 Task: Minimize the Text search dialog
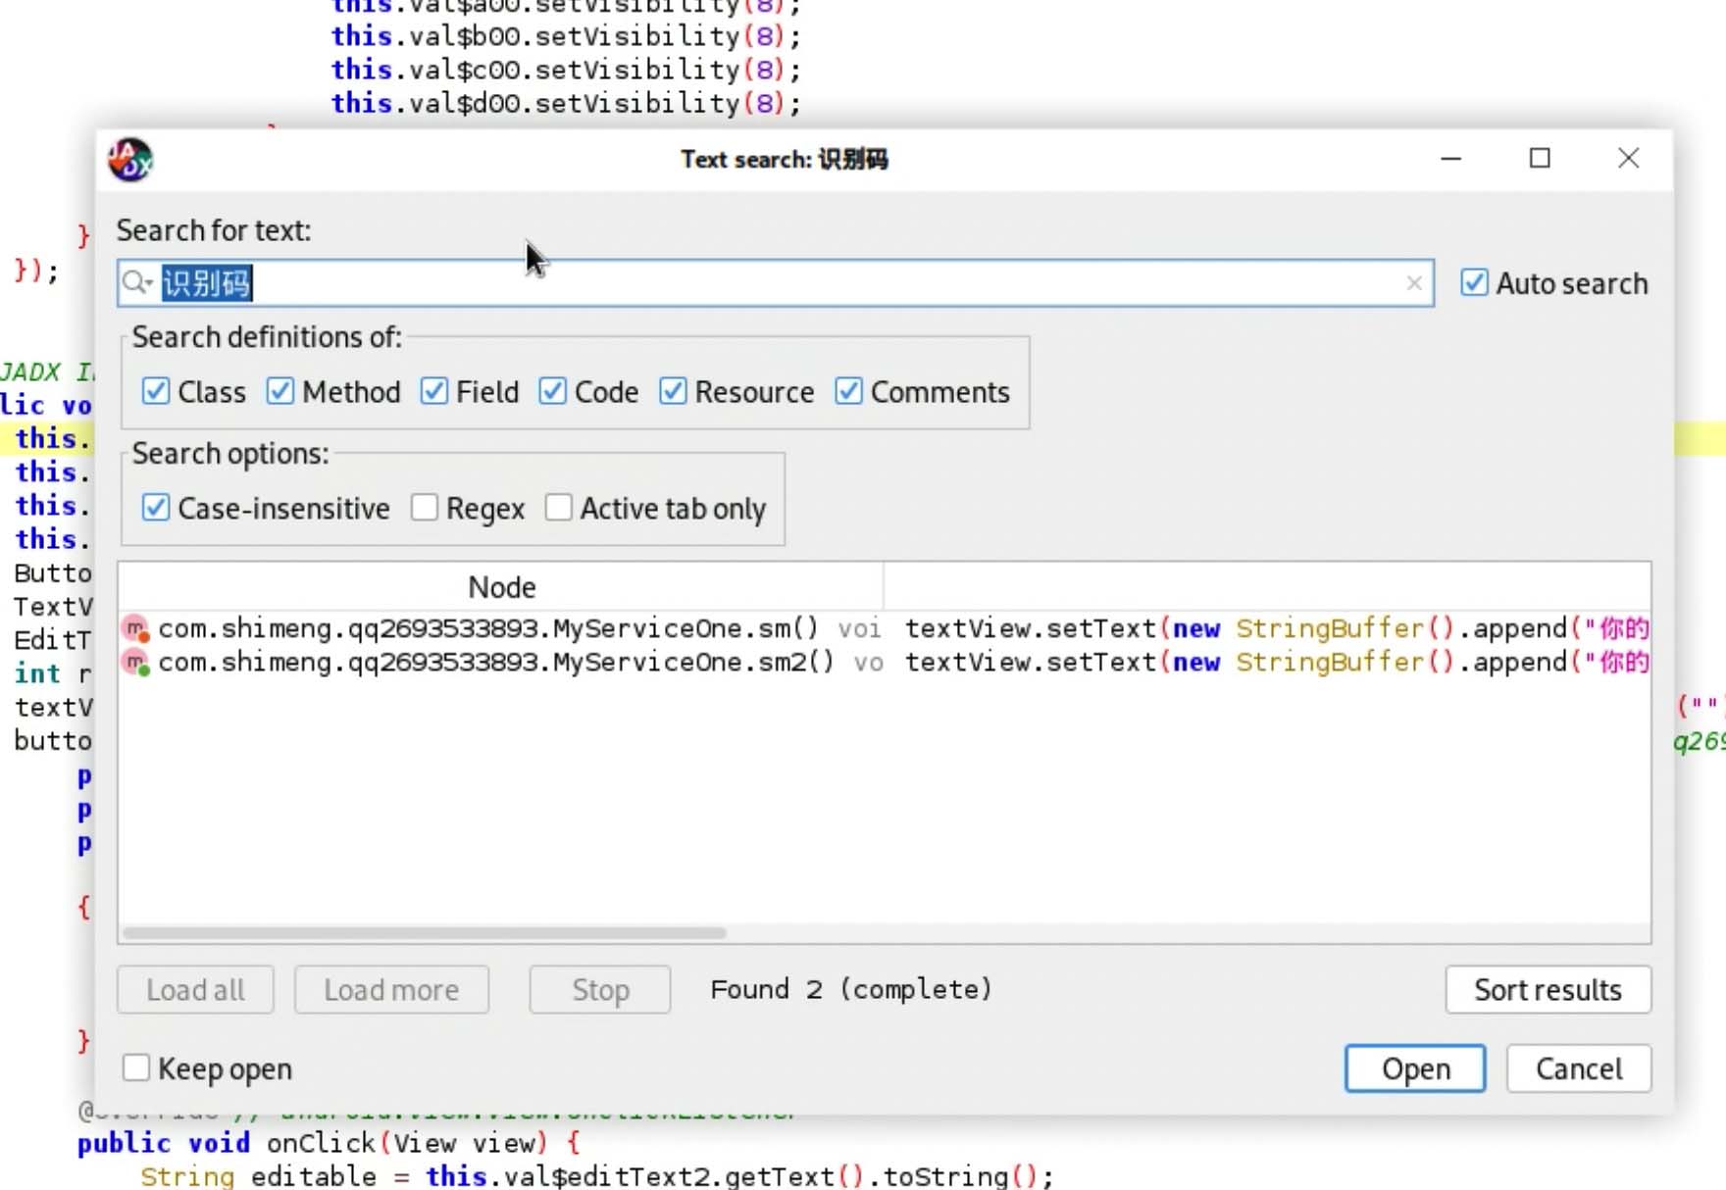tap(1451, 159)
